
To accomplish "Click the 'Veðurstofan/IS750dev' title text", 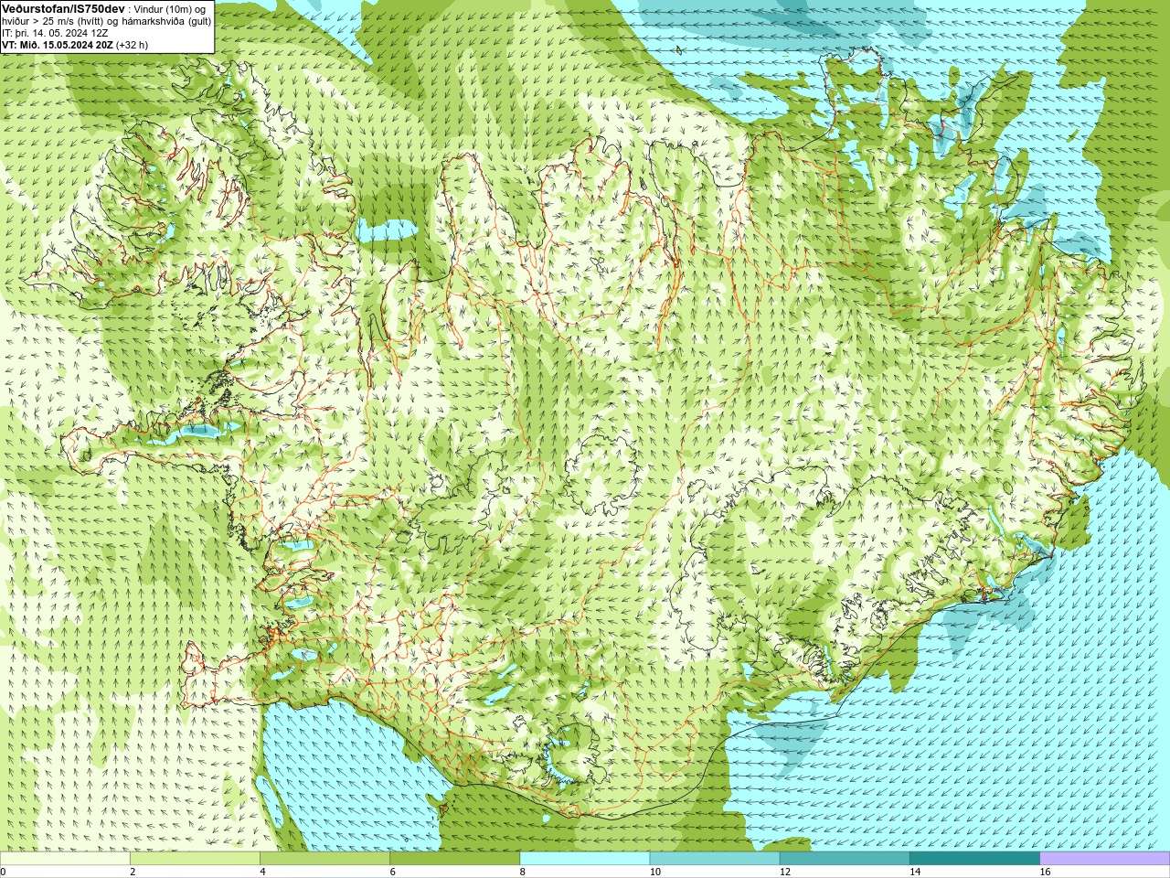I will click(63, 8).
